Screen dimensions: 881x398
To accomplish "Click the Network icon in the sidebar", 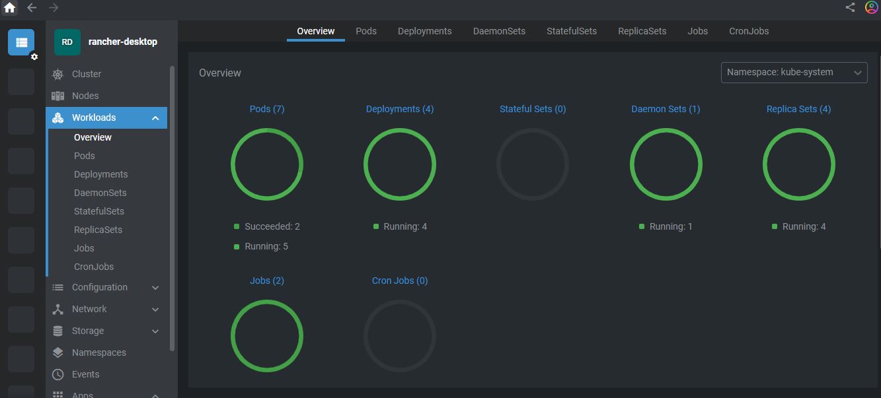I will point(58,309).
